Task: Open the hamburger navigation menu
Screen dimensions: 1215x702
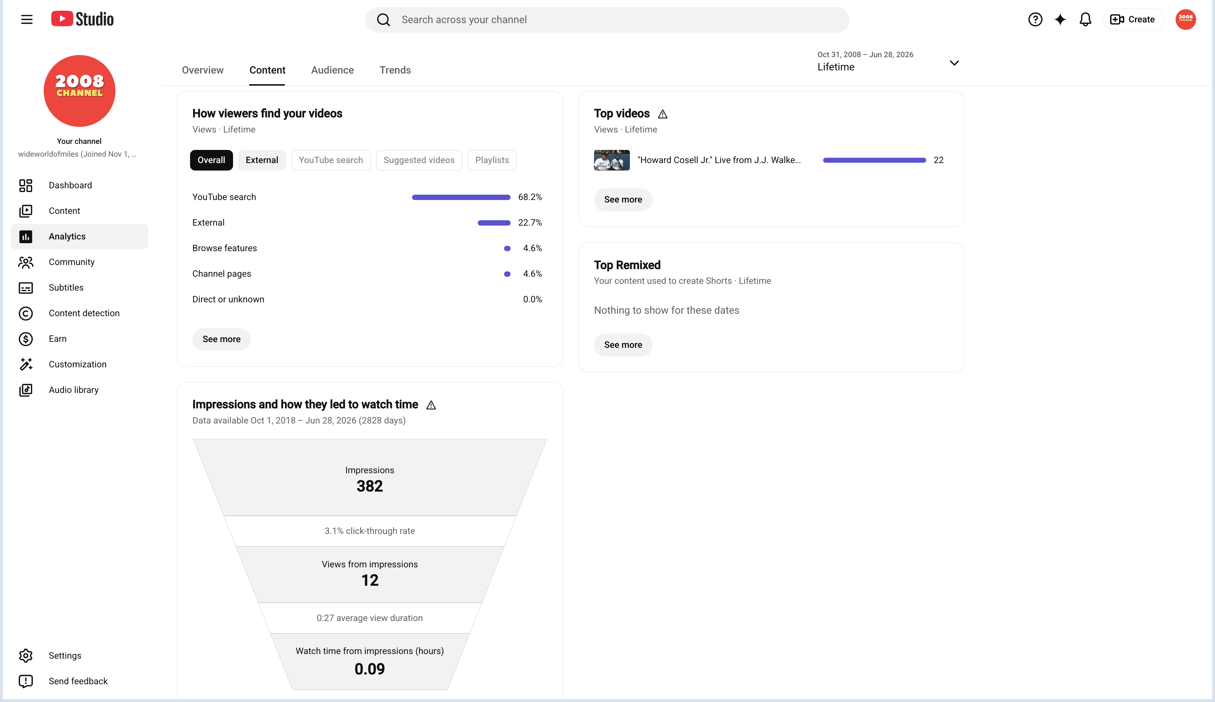Action: 27,19
